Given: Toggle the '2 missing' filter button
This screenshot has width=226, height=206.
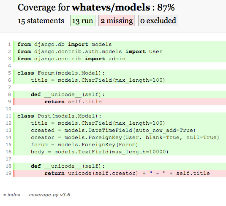Looking at the screenshot, I should coord(117,21).
